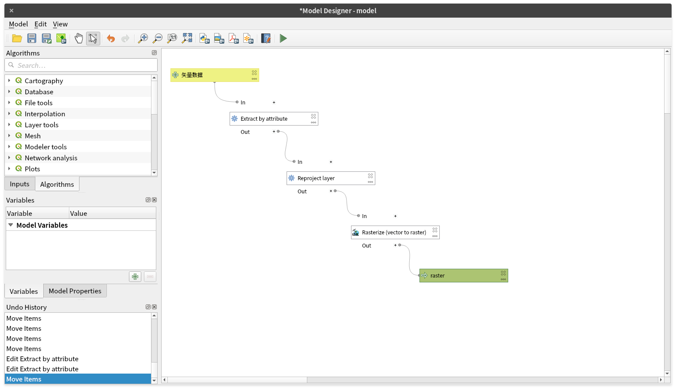The width and height of the screenshot is (676, 389).
Task: Select 'Edit Extract by attribute' in Undo History
Action: pyautogui.click(x=42, y=359)
